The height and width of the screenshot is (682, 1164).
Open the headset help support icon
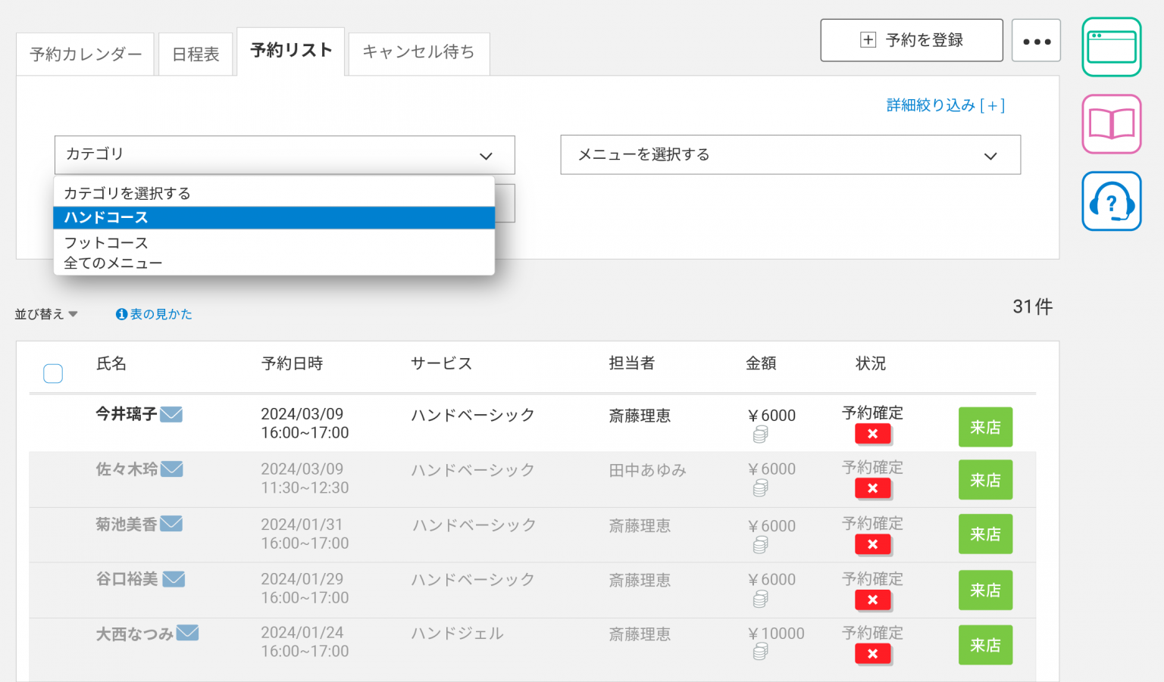(1111, 201)
